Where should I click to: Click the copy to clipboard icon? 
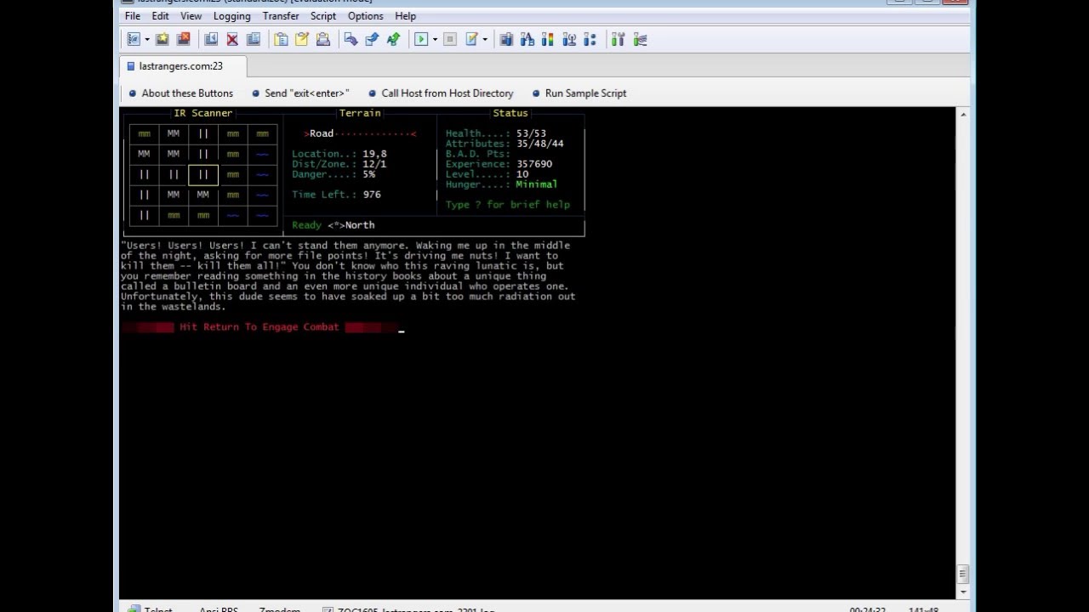pos(281,39)
